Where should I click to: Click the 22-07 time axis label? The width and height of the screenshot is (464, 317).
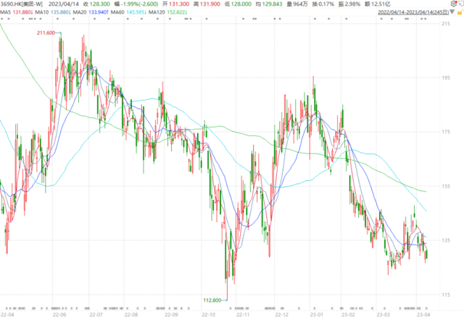click(96, 314)
